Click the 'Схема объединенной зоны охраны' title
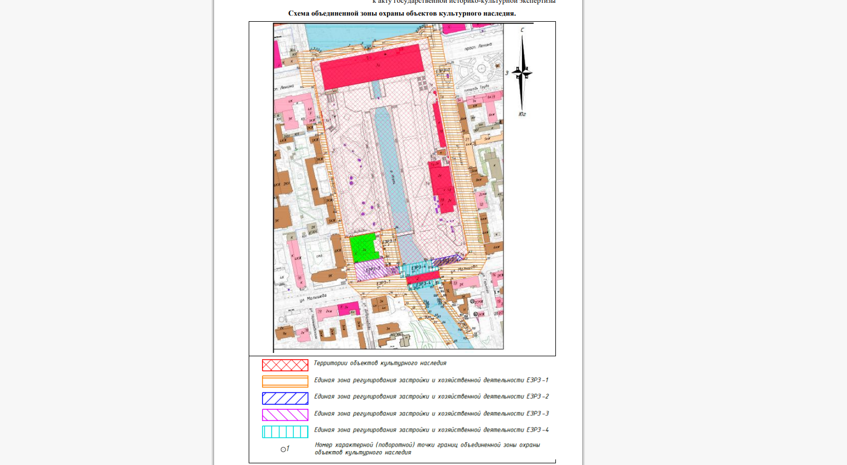 tap(401, 13)
